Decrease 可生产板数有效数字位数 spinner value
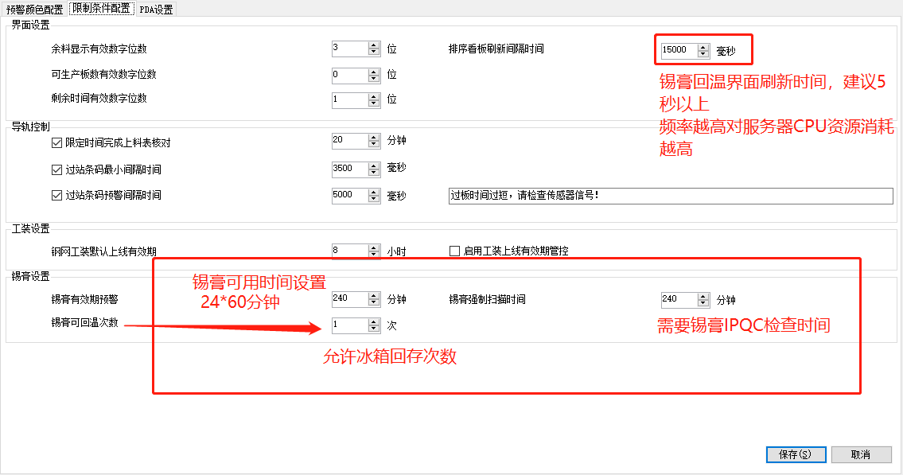The image size is (903, 475). coord(374,78)
